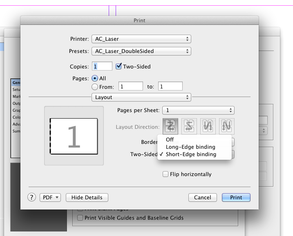Select the second reversed-Z layout direction icon
The height and width of the screenshot is (236, 293).
click(x=189, y=126)
